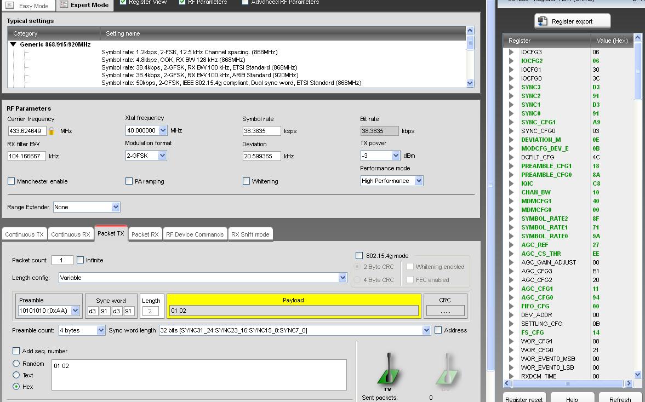Click the Register export button
The width and height of the screenshot is (645, 402).
point(572,21)
